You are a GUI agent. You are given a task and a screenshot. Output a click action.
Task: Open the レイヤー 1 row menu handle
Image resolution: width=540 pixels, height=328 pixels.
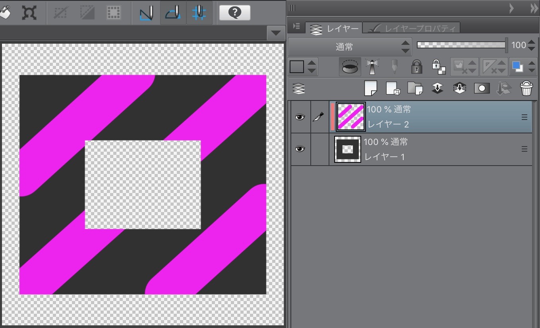[x=524, y=149]
